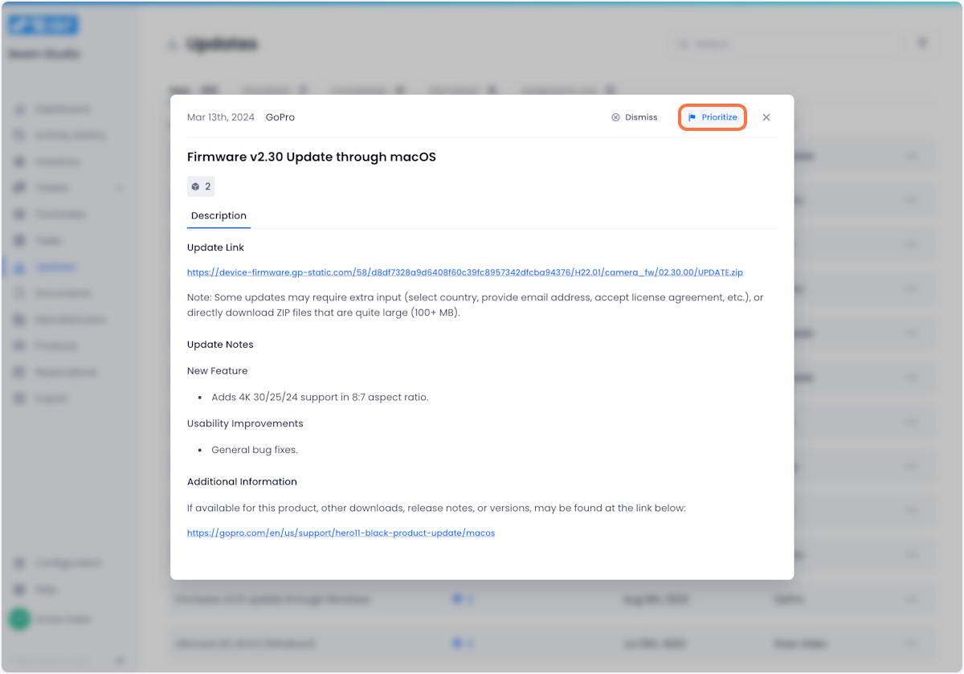
Task: Open the gopro.com hero11 product update link
Action: pyautogui.click(x=341, y=533)
